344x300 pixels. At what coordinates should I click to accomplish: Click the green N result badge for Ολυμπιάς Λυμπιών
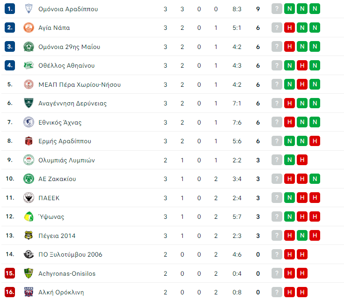coord(290,160)
